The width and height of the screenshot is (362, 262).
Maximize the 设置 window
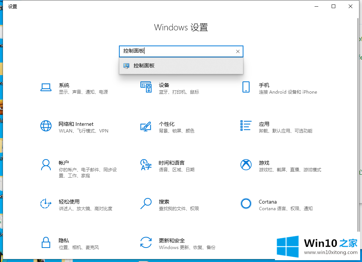pos(333,6)
